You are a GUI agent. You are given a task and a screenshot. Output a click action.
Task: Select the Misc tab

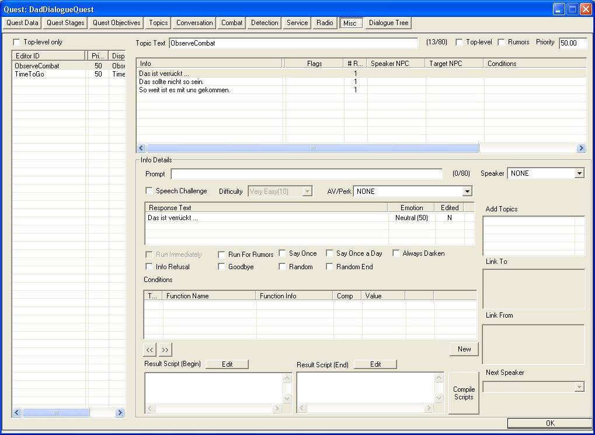350,23
